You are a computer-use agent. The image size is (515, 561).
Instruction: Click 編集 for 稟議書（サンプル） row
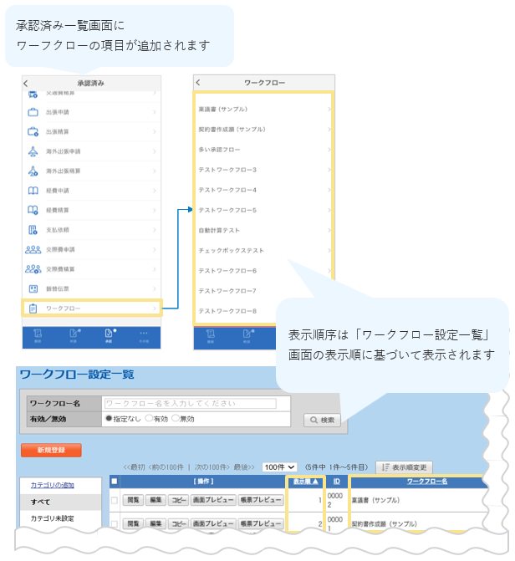click(156, 500)
